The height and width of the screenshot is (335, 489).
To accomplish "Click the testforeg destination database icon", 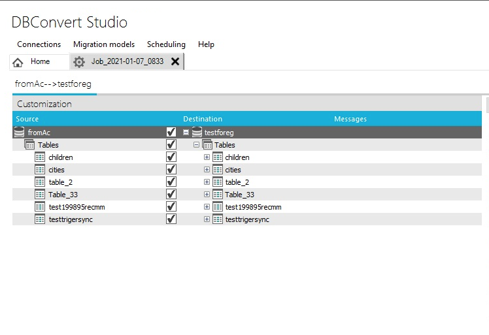I will [x=197, y=133].
